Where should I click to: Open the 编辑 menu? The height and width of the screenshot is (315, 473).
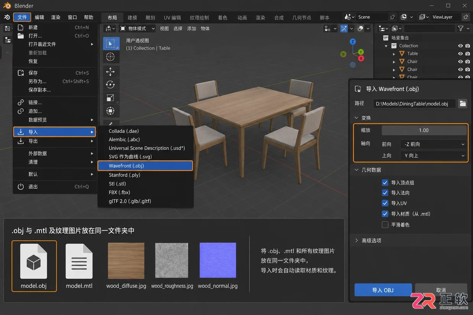39,17
